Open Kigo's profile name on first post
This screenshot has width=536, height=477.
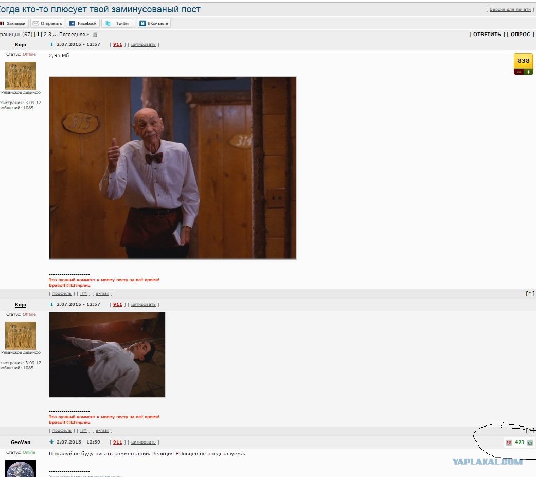tap(21, 44)
